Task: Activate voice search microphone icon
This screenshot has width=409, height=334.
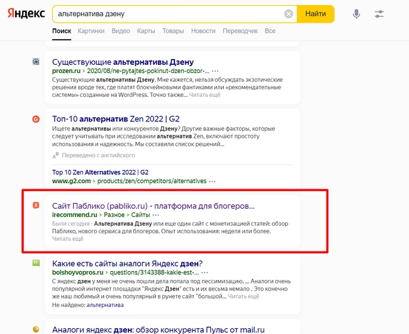Action: click(356, 14)
